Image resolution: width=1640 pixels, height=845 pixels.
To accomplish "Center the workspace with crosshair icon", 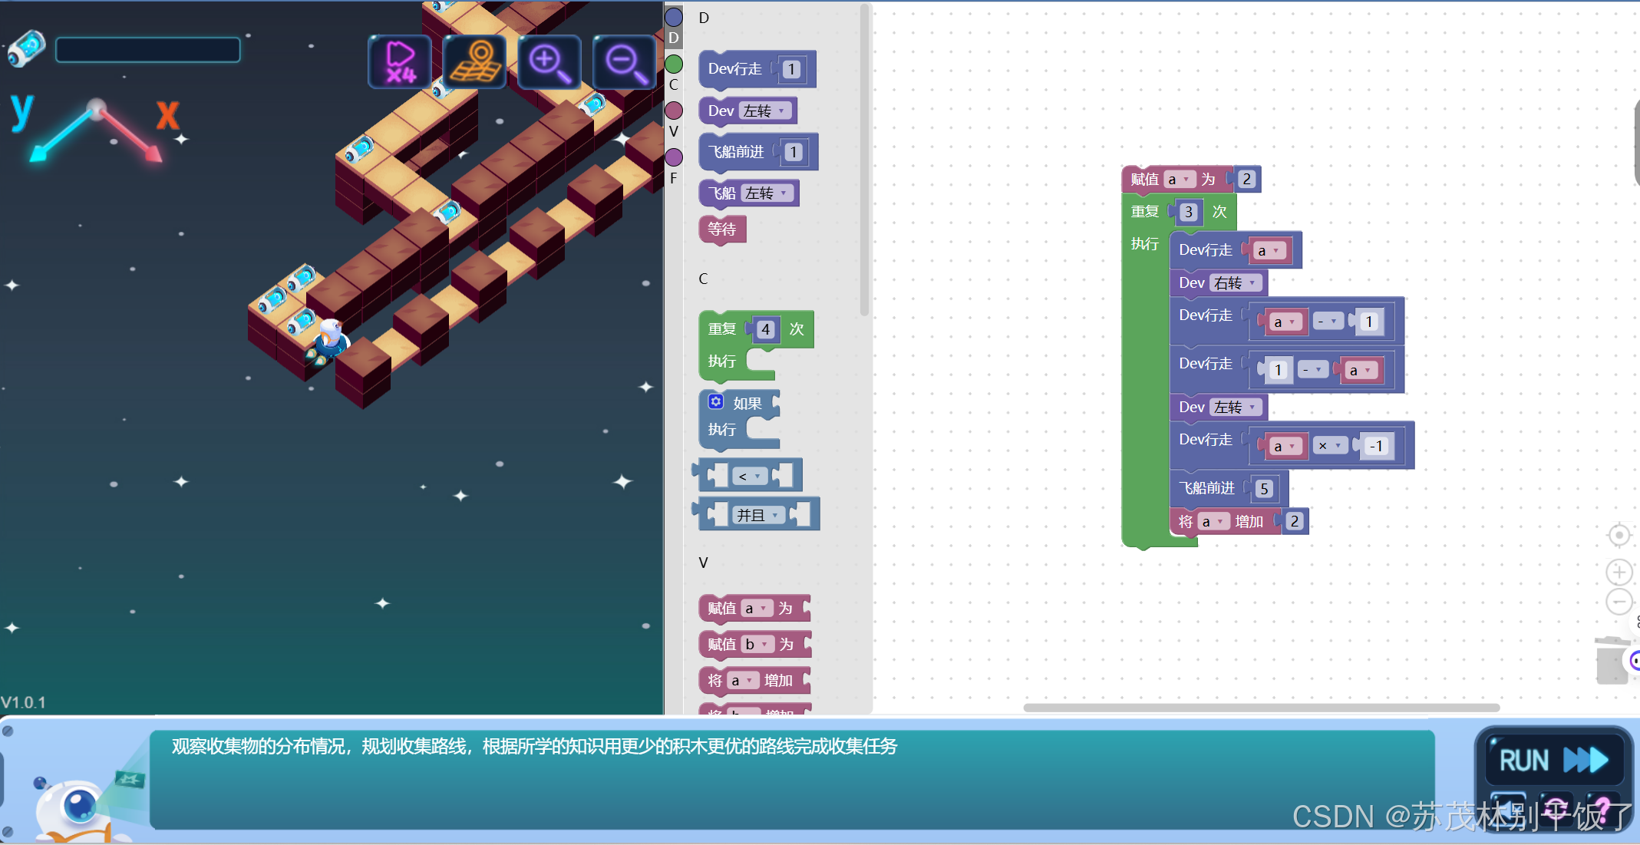I will [x=1619, y=535].
